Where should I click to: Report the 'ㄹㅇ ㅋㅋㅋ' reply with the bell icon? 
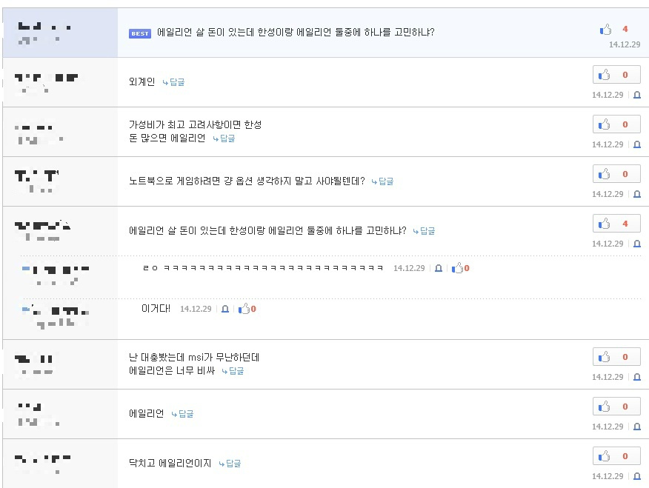[439, 268]
